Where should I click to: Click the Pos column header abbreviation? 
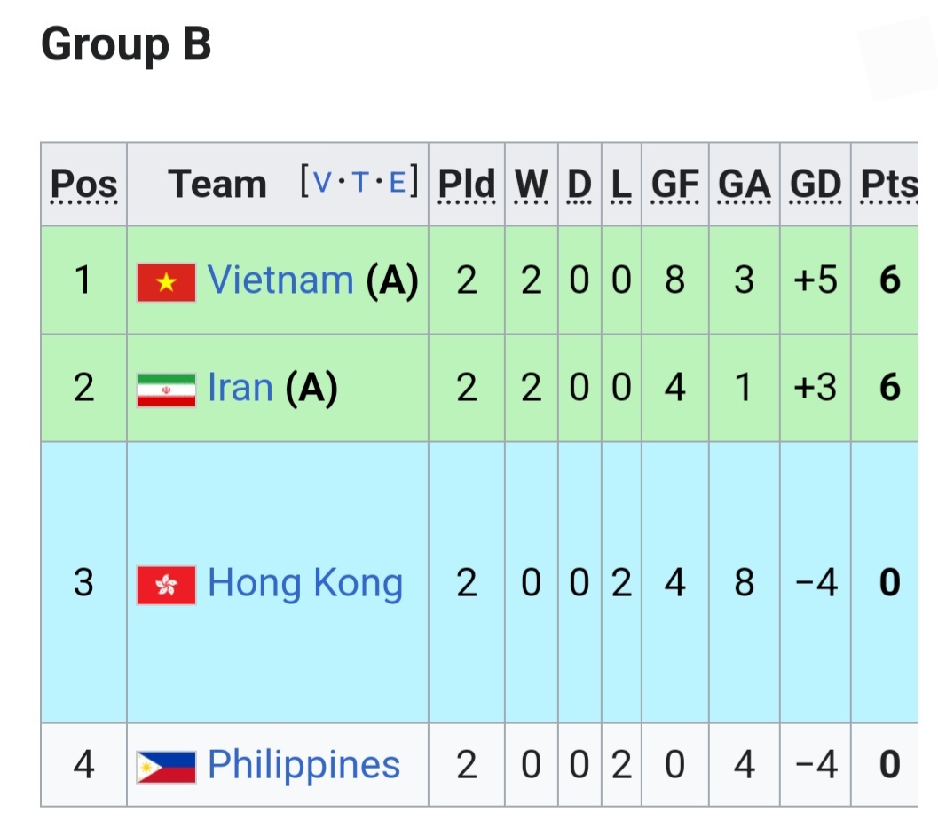tap(83, 185)
